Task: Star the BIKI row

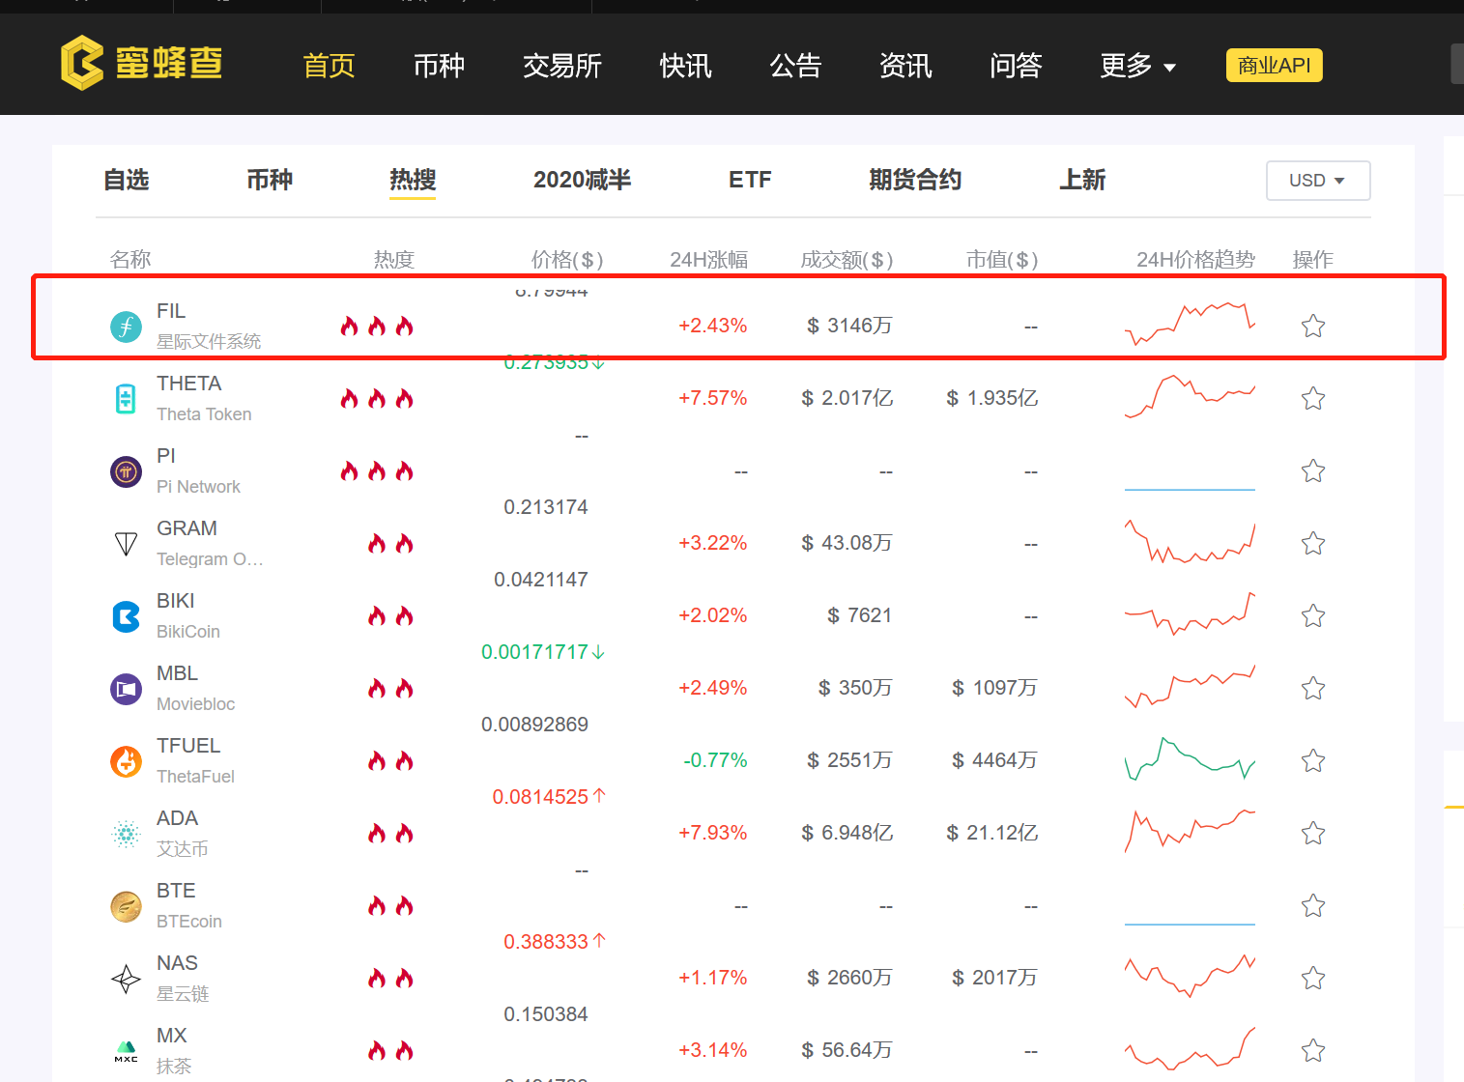Action: point(1312,615)
